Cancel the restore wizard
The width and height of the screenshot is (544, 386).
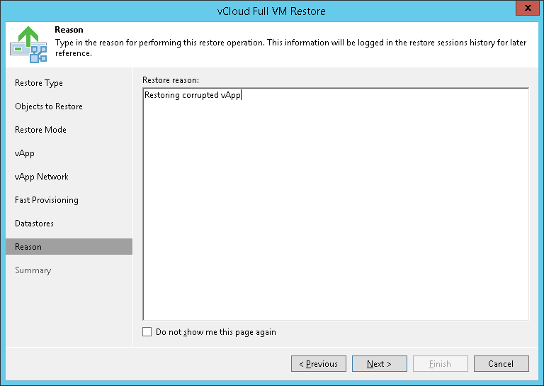[501, 364]
